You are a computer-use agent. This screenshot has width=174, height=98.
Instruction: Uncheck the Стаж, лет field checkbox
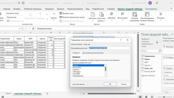coord(143,68)
